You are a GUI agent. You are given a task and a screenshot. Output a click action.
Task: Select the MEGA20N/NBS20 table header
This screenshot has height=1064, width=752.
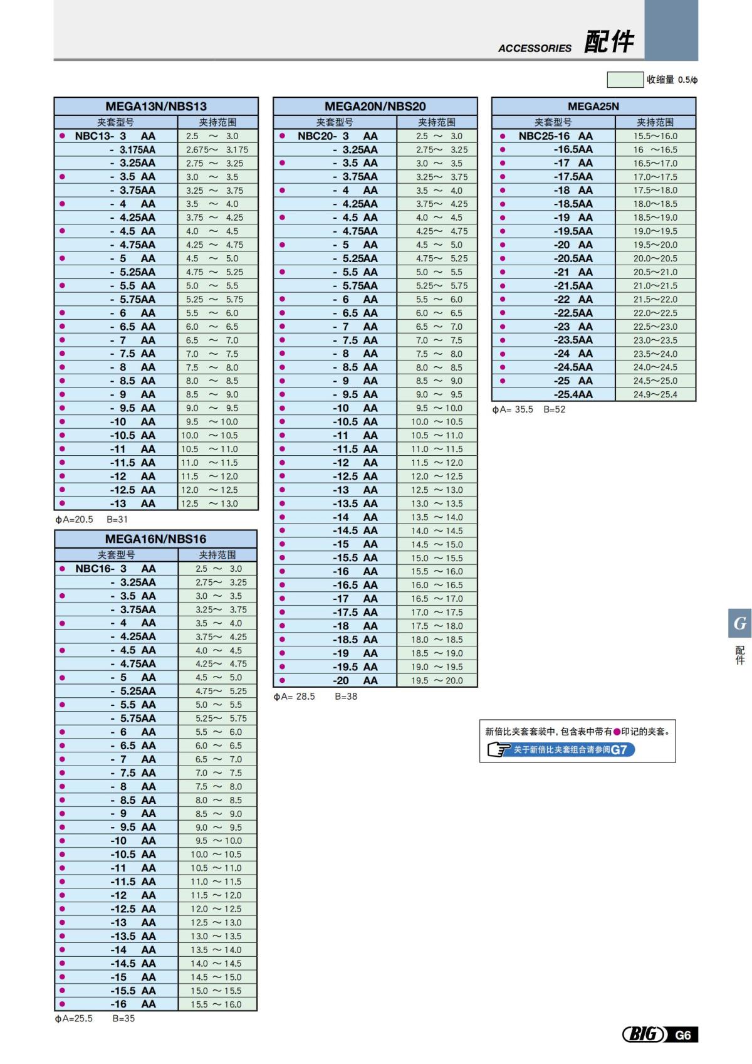(375, 106)
